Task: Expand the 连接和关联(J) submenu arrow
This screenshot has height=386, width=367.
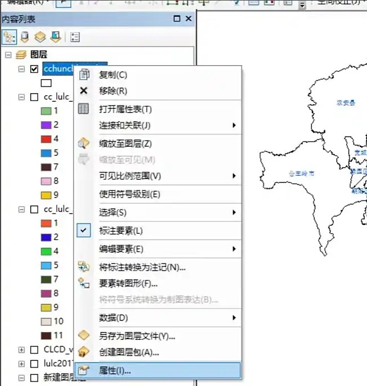Action: click(x=234, y=125)
